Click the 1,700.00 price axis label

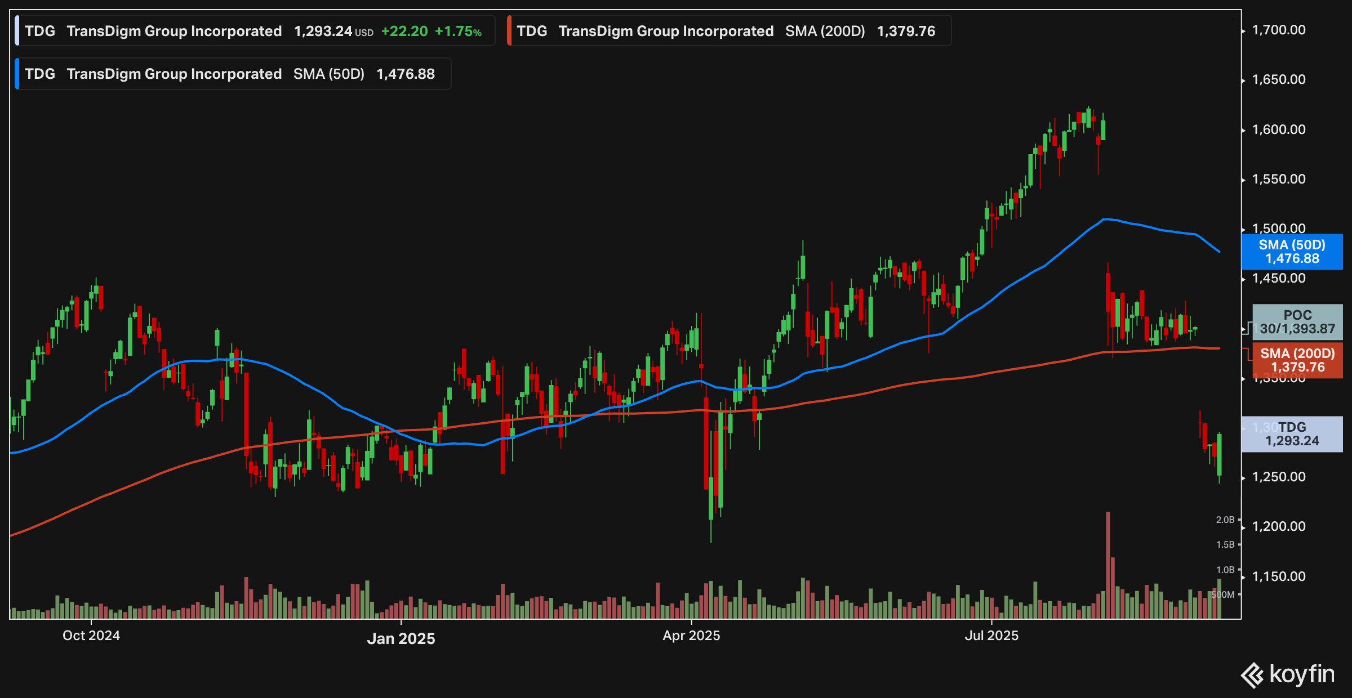(x=1278, y=30)
